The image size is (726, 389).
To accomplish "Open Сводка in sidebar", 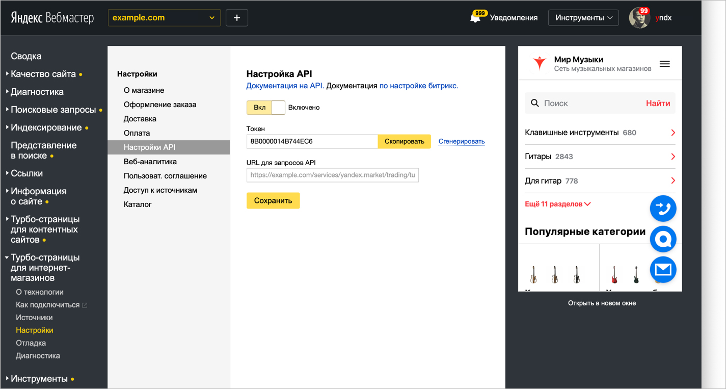I will coord(26,56).
